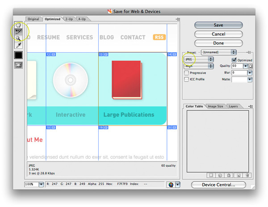
Task: Click the Device Central button
Action: 218,185
